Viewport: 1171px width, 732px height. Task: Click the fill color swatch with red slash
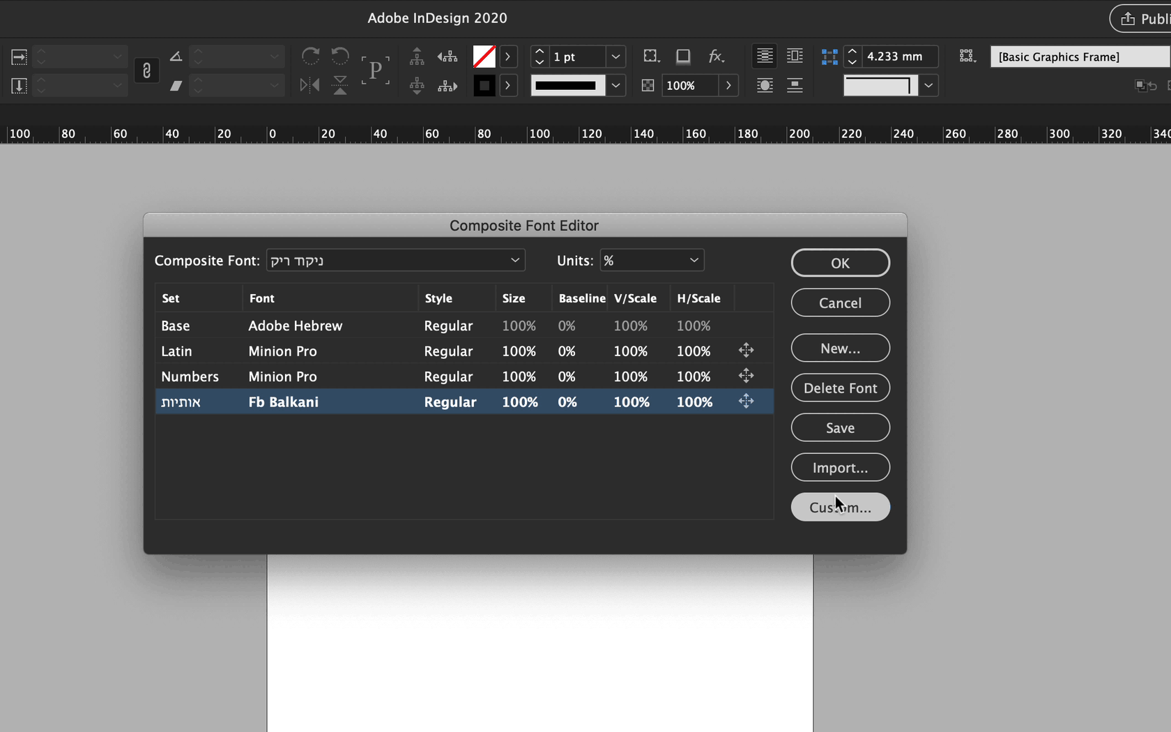pos(484,56)
